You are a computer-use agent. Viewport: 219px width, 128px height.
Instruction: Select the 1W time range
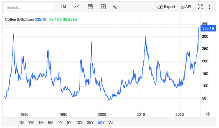pyautogui.click(x=31, y=123)
